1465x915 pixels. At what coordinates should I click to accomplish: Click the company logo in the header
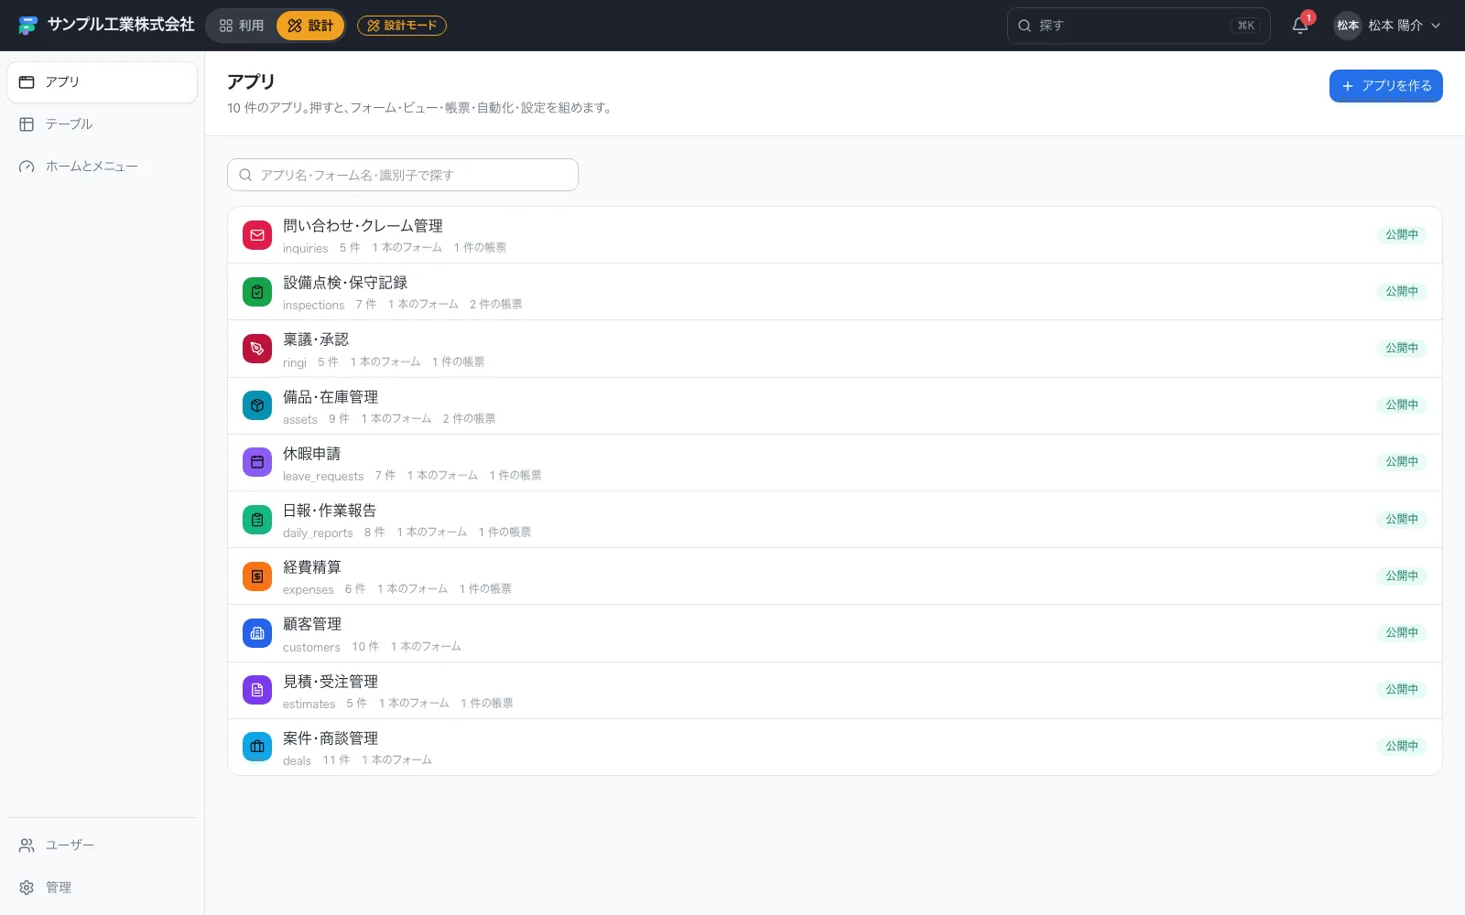28,26
